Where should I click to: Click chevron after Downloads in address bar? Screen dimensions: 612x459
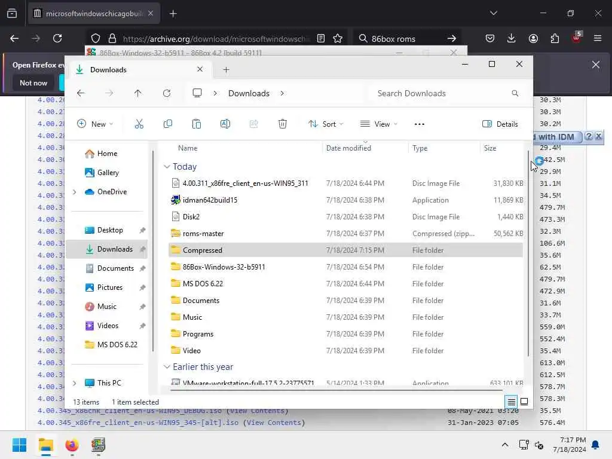tap(282, 93)
